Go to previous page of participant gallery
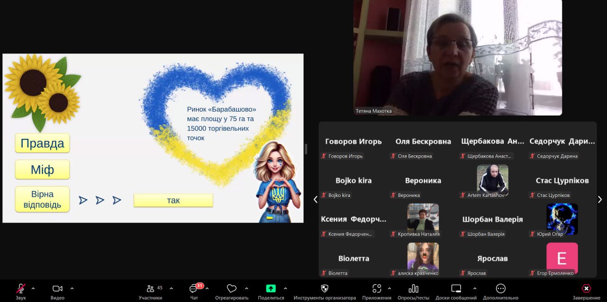 click(315, 199)
